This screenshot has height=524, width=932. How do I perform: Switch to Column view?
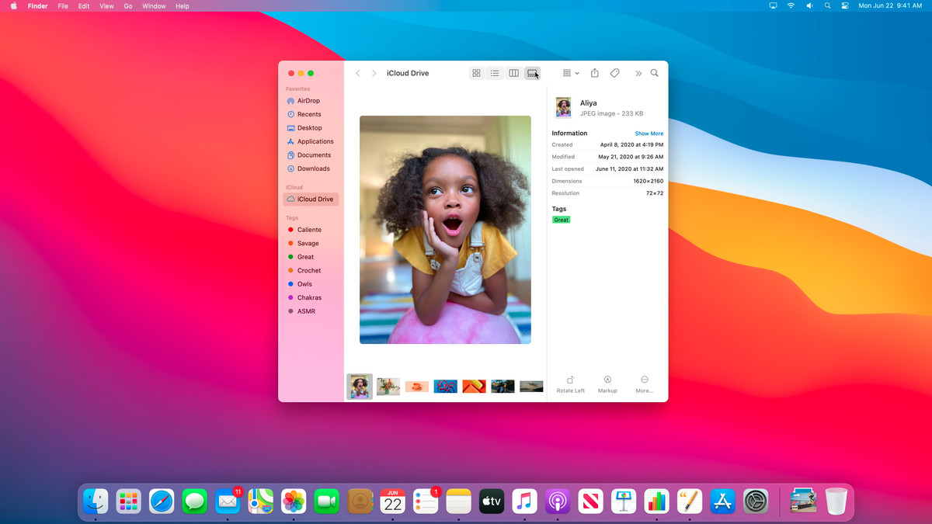pyautogui.click(x=513, y=72)
